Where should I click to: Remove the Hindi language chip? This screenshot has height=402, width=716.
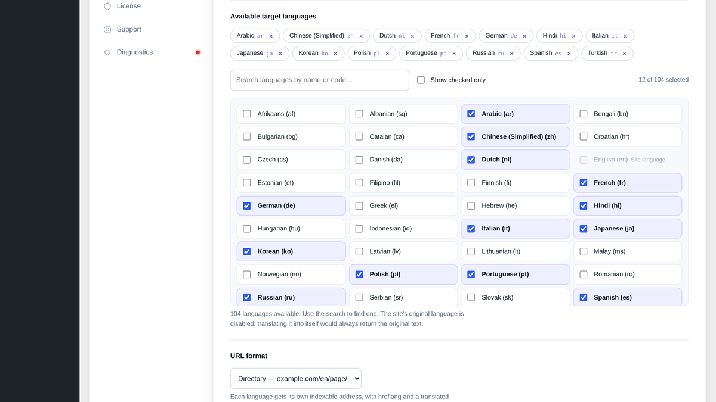point(573,36)
